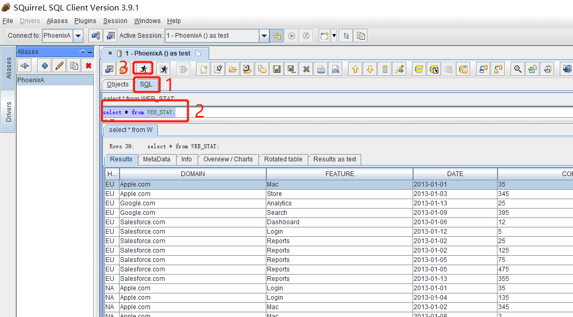Click the 'Search' feature cell

pos(340,213)
